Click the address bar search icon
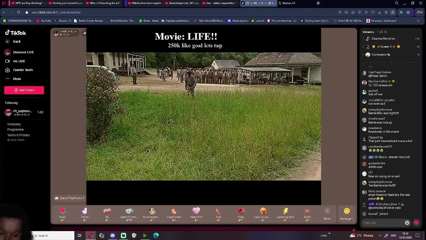The width and height of the screenshot is (426, 240). (339, 12)
